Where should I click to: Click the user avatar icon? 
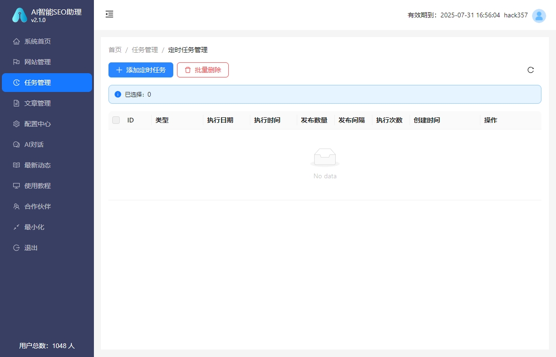click(x=539, y=15)
